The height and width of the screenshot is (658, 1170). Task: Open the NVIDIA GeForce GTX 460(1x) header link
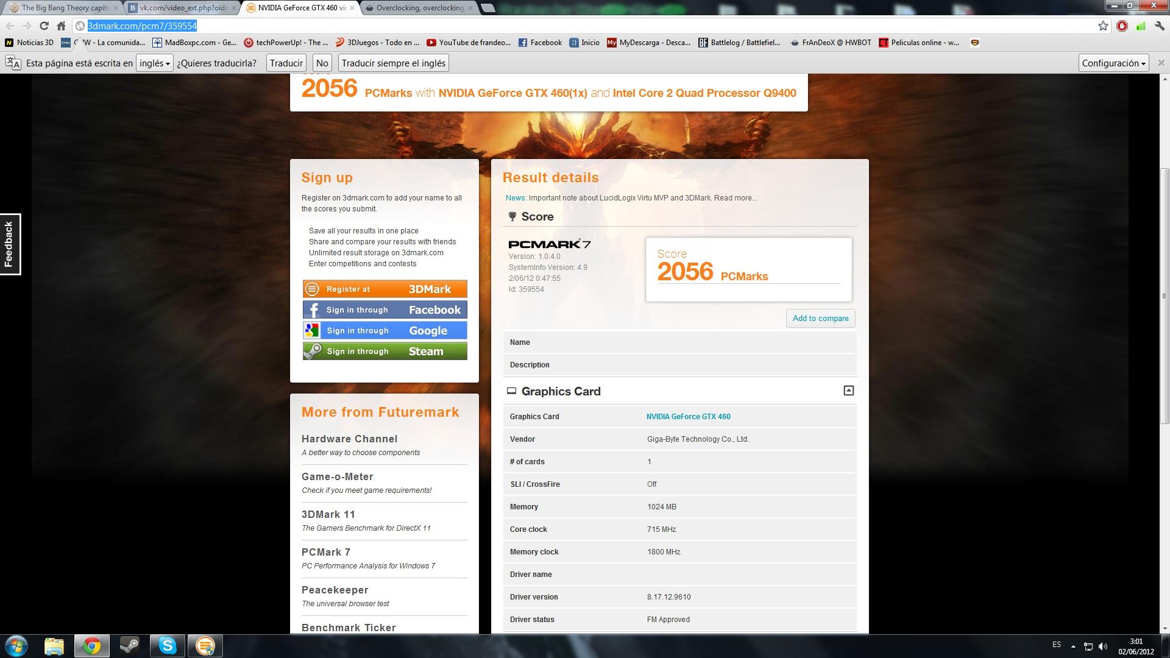pyautogui.click(x=512, y=93)
